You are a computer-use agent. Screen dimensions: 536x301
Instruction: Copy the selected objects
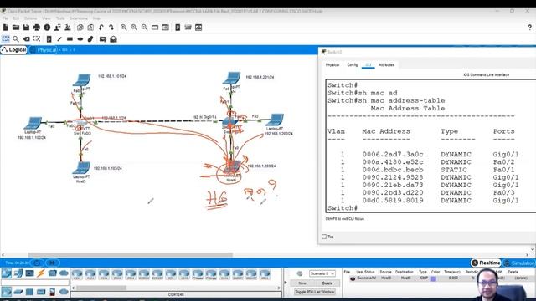pos(80,28)
